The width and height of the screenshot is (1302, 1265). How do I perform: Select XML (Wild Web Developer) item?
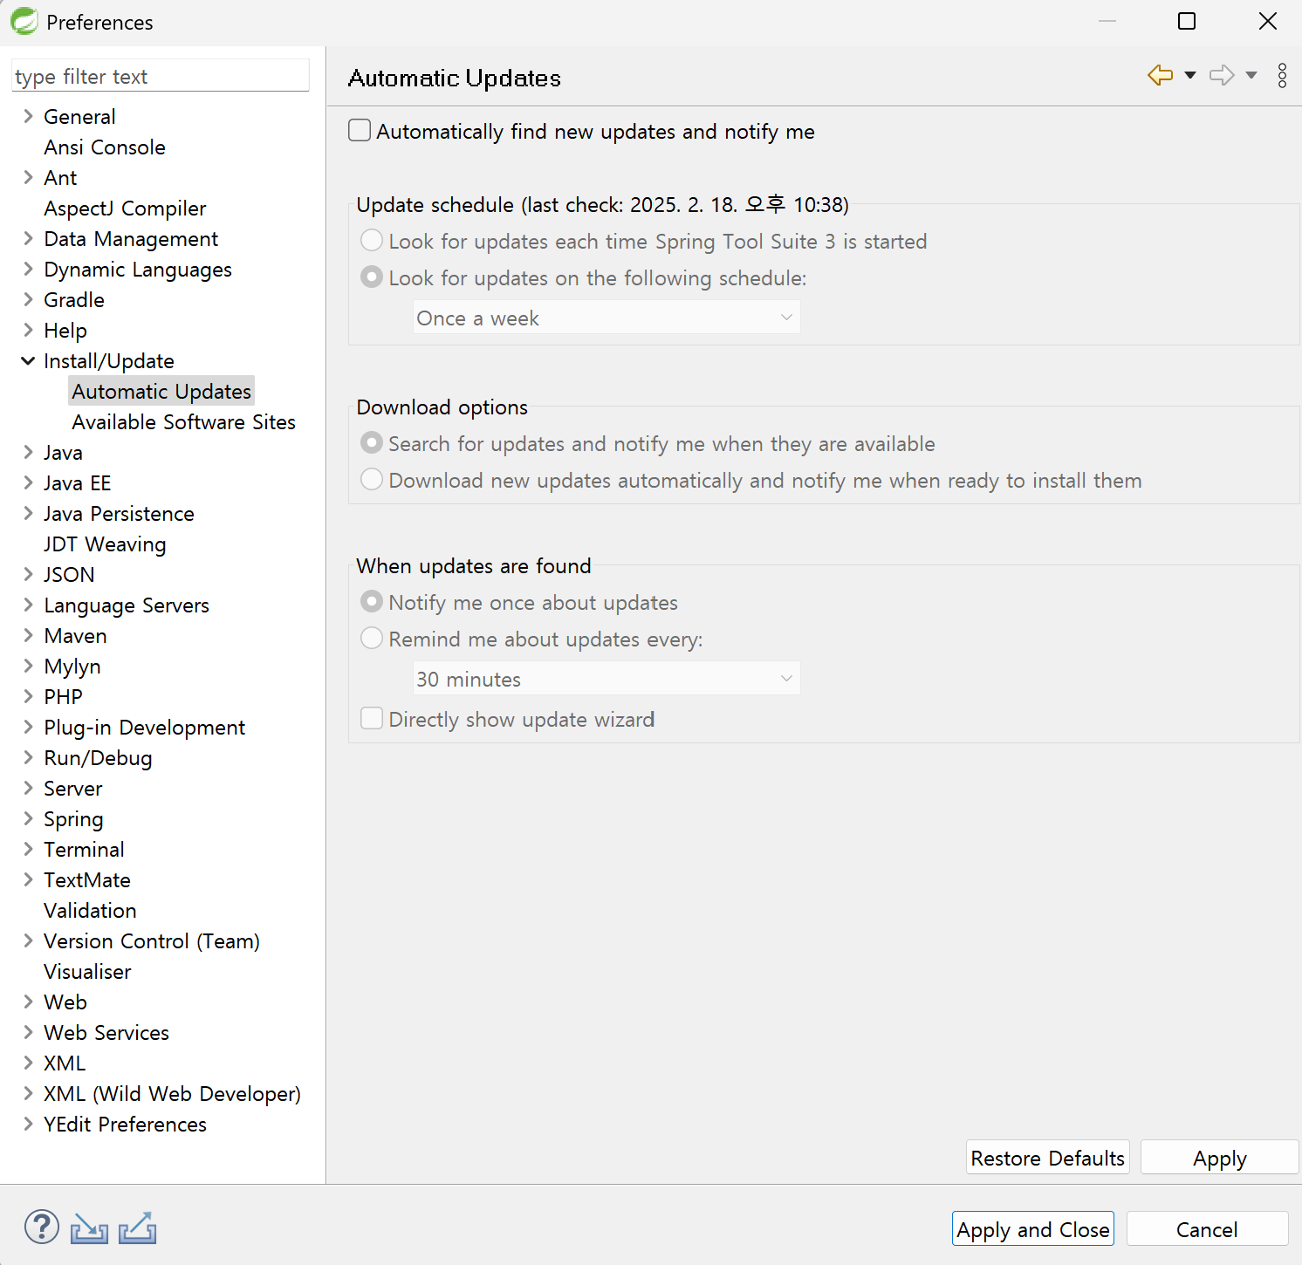tap(172, 1093)
